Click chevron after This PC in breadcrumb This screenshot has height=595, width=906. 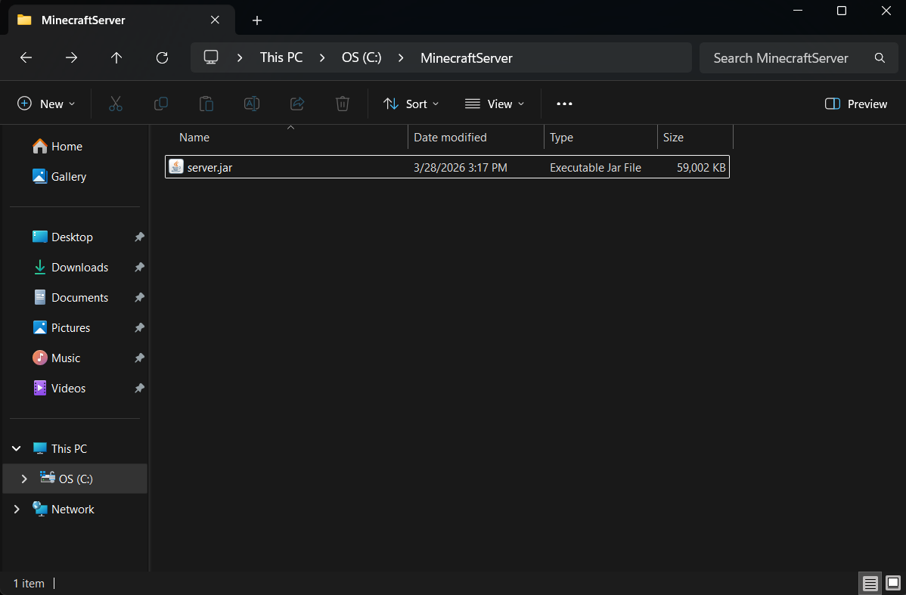[322, 57]
